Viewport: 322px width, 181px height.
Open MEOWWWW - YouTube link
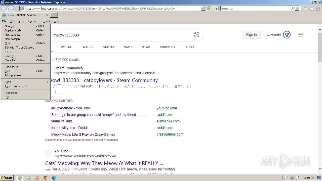(71, 108)
